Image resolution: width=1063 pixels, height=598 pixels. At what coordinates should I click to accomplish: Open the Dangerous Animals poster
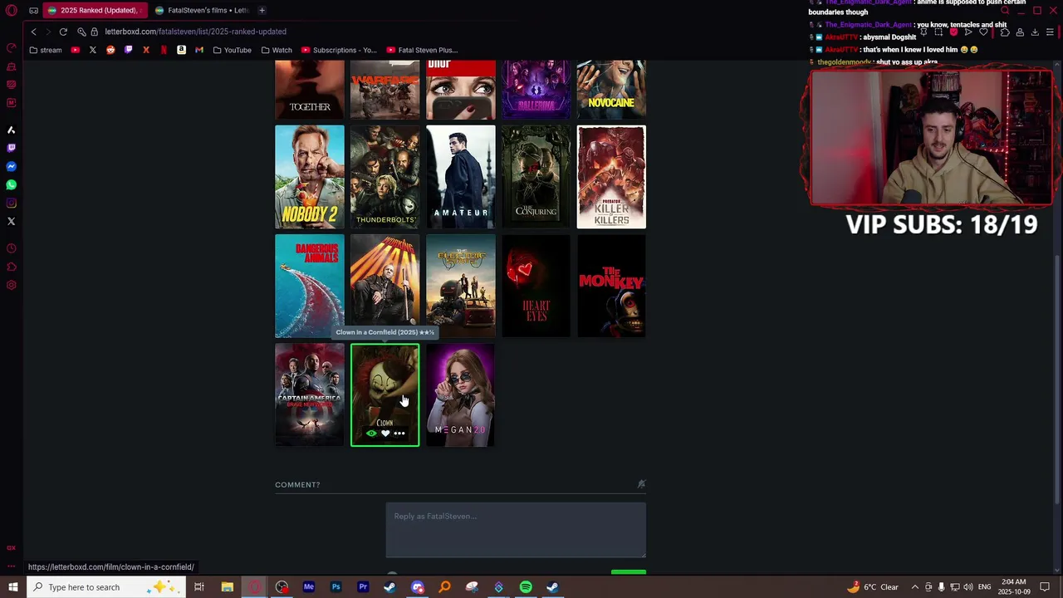(x=310, y=286)
